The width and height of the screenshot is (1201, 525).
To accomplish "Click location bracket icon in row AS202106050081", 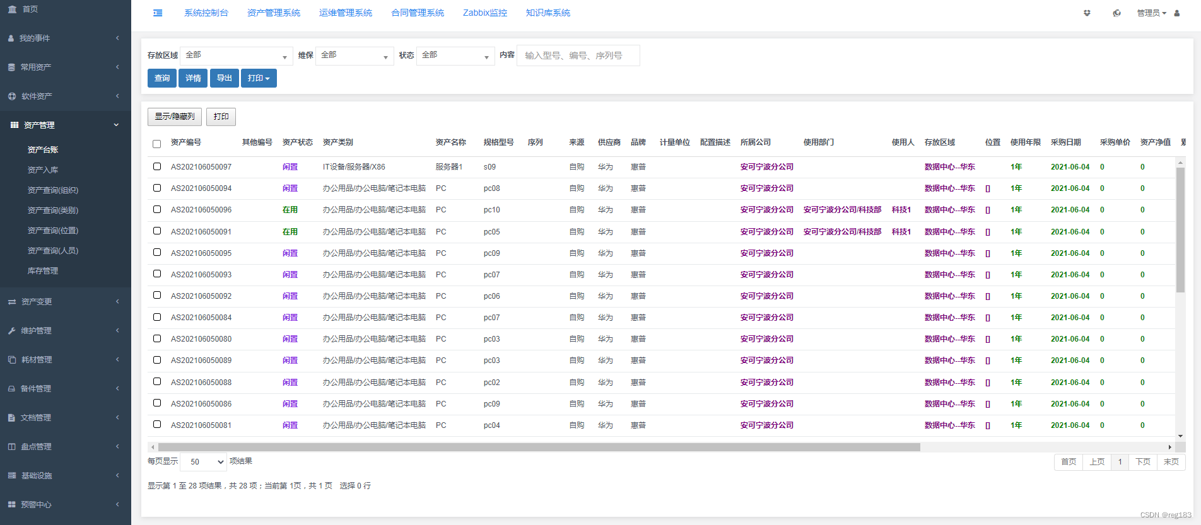I will pyautogui.click(x=988, y=425).
